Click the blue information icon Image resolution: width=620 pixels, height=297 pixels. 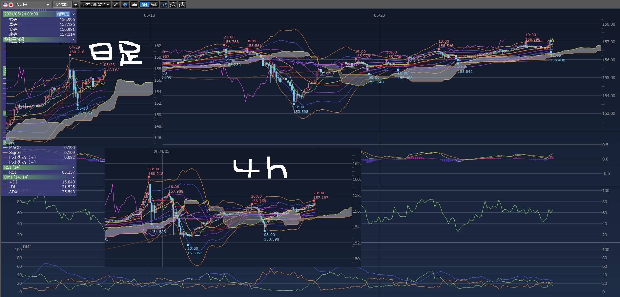(125, 5)
